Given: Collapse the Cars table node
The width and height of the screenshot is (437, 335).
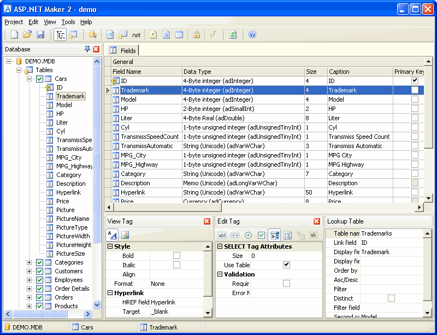Looking at the screenshot, I should click(29, 79).
